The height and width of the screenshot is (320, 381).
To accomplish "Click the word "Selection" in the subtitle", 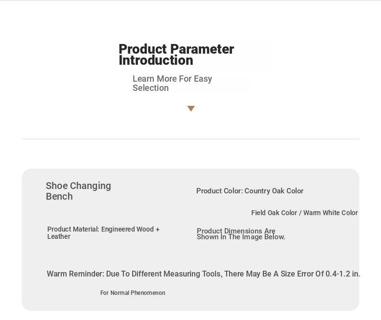I will [x=150, y=88].
